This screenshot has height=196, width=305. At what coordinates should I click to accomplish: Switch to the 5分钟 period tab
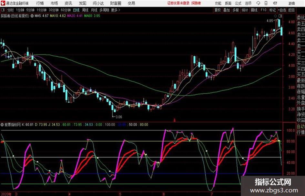click(30, 10)
